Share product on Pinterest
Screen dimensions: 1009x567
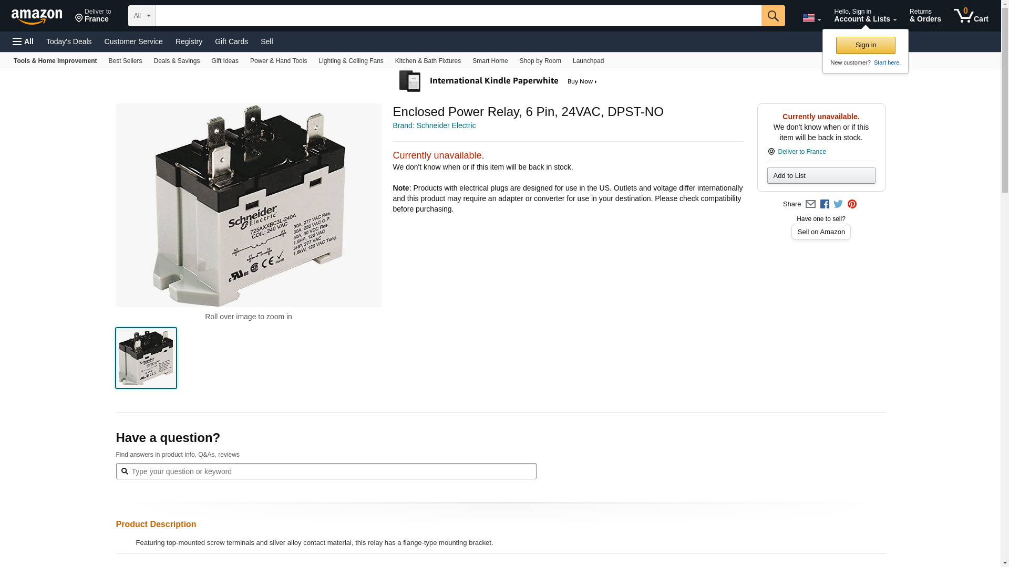pyautogui.click(x=852, y=204)
